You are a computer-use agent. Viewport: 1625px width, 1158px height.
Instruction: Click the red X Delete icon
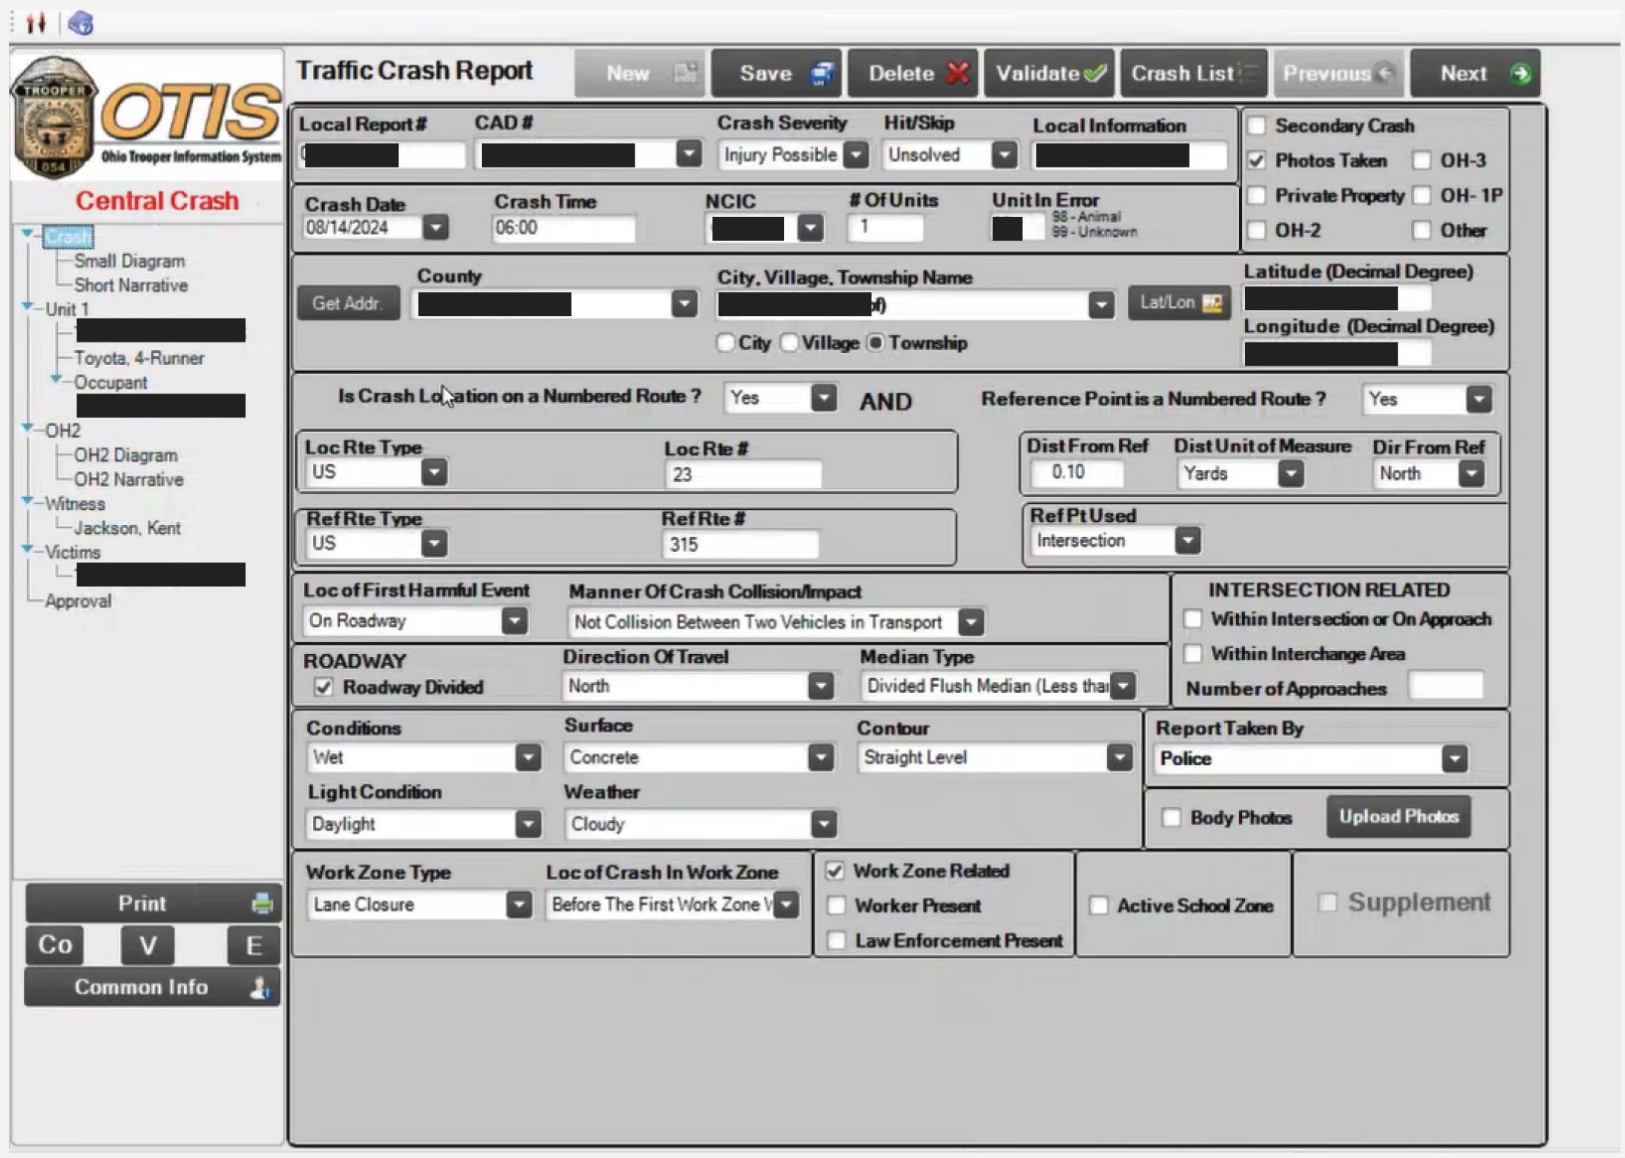coord(957,74)
